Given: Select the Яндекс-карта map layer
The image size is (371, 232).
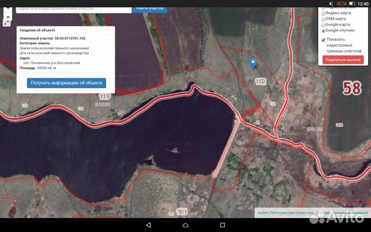Looking at the screenshot, I should (x=323, y=12).
